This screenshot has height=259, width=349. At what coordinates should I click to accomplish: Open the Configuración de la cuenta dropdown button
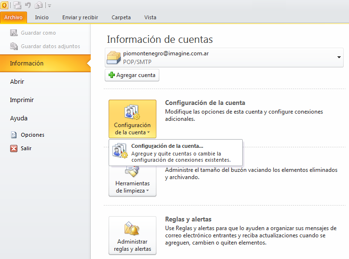(132, 119)
